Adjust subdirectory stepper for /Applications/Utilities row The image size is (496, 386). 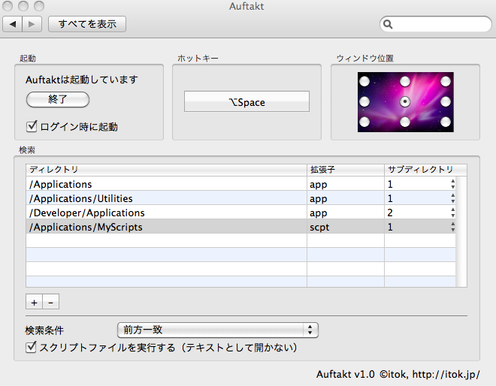(x=453, y=198)
